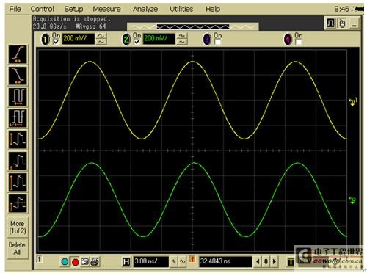Click the H horizontal setup icon
367x273 pixels.
pyautogui.click(x=126, y=262)
